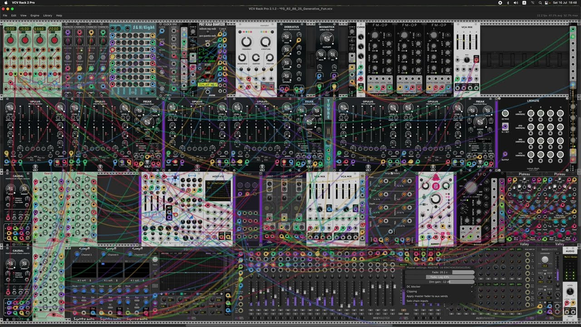
Task: Click the Rings BRIGHTNESS knob
Action: 242,58
